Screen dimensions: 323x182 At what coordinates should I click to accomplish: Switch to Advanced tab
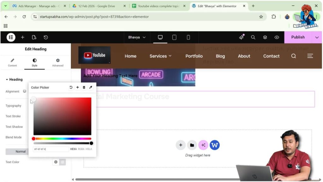58,62
